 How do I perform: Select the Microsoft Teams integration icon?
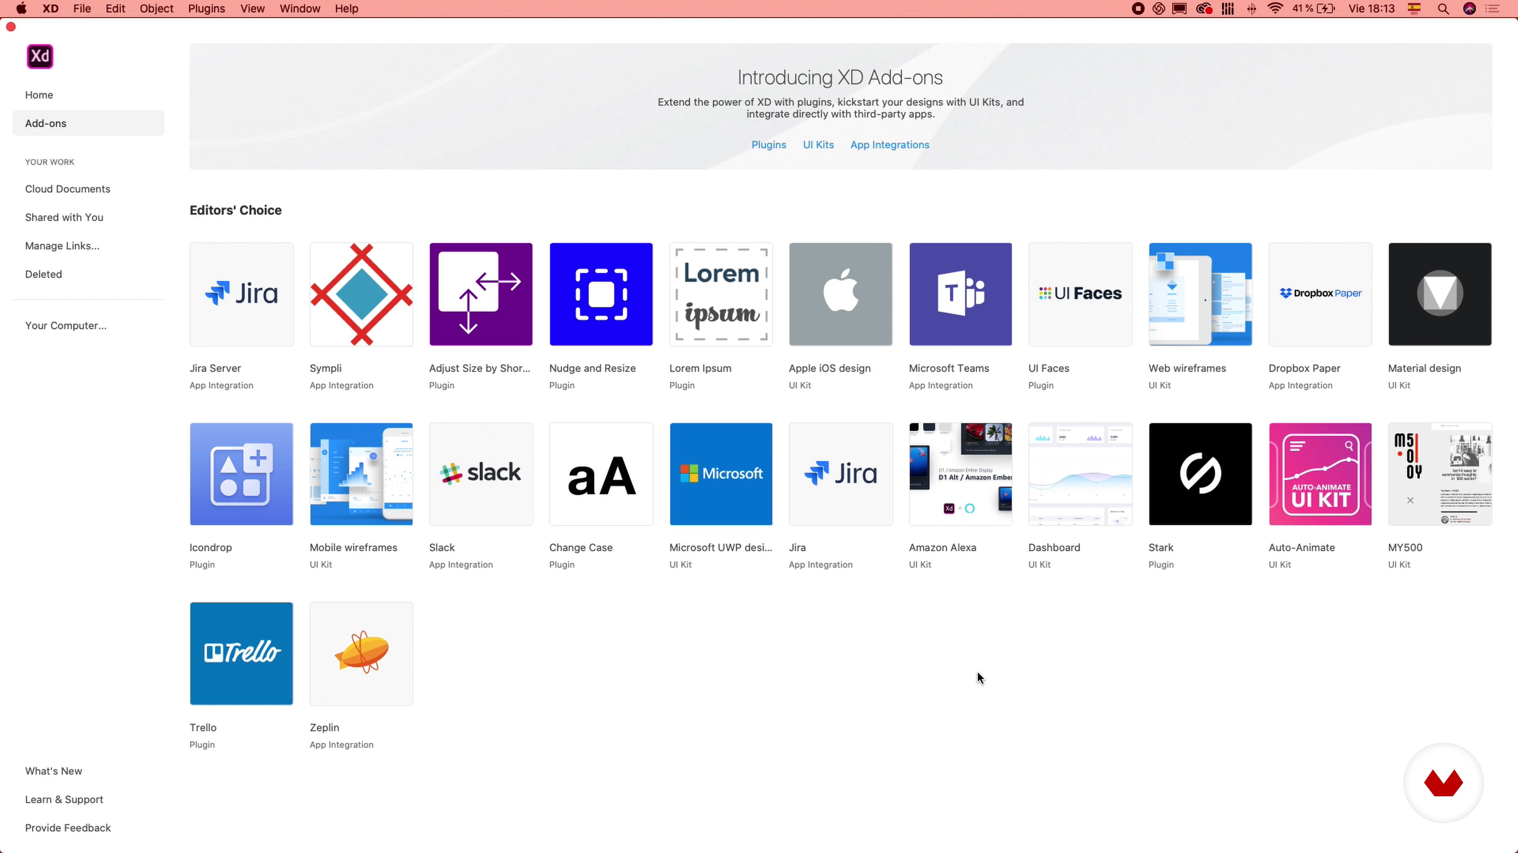(961, 294)
